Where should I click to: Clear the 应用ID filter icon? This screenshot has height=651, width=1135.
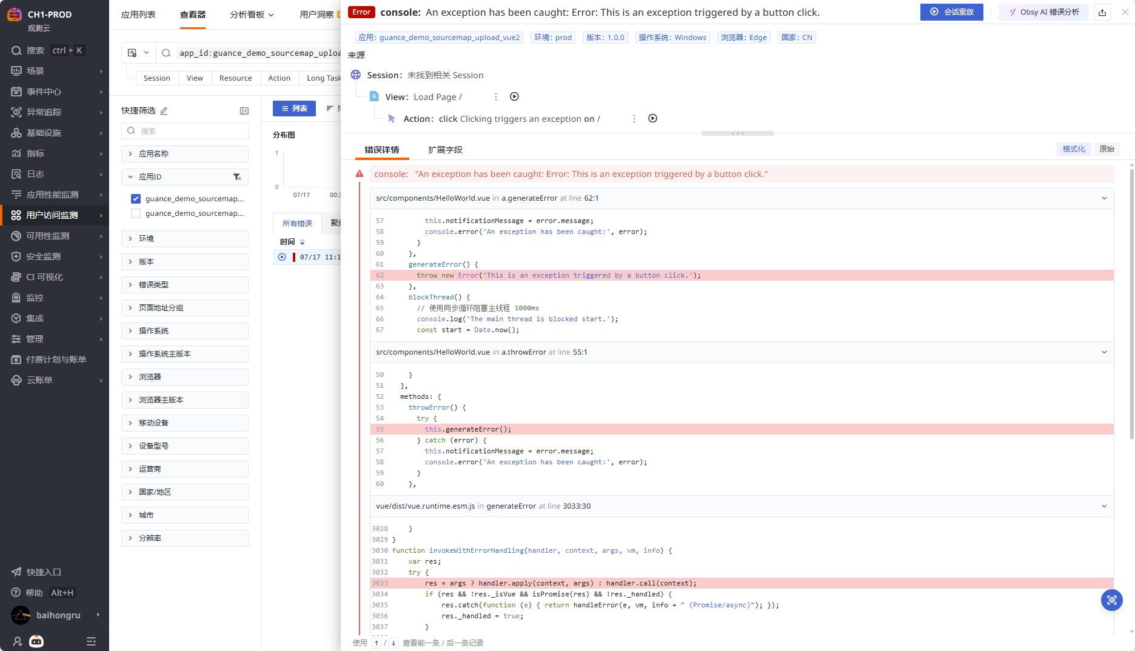[x=237, y=177]
